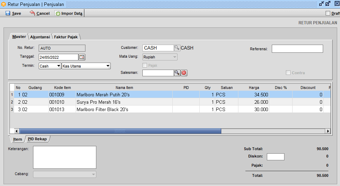Click the horizontal scrollbar right arrow
The width and height of the screenshot is (340, 186).
(328, 131)
